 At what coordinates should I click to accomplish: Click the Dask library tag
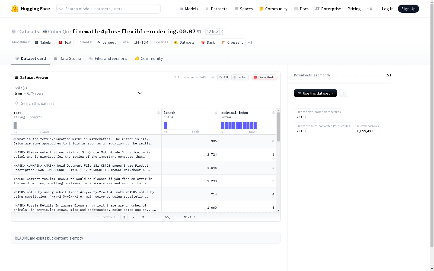208,42
